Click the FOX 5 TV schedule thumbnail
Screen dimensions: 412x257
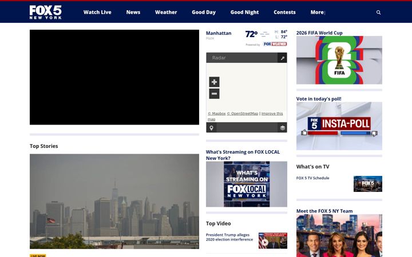[x=368, y=184]
